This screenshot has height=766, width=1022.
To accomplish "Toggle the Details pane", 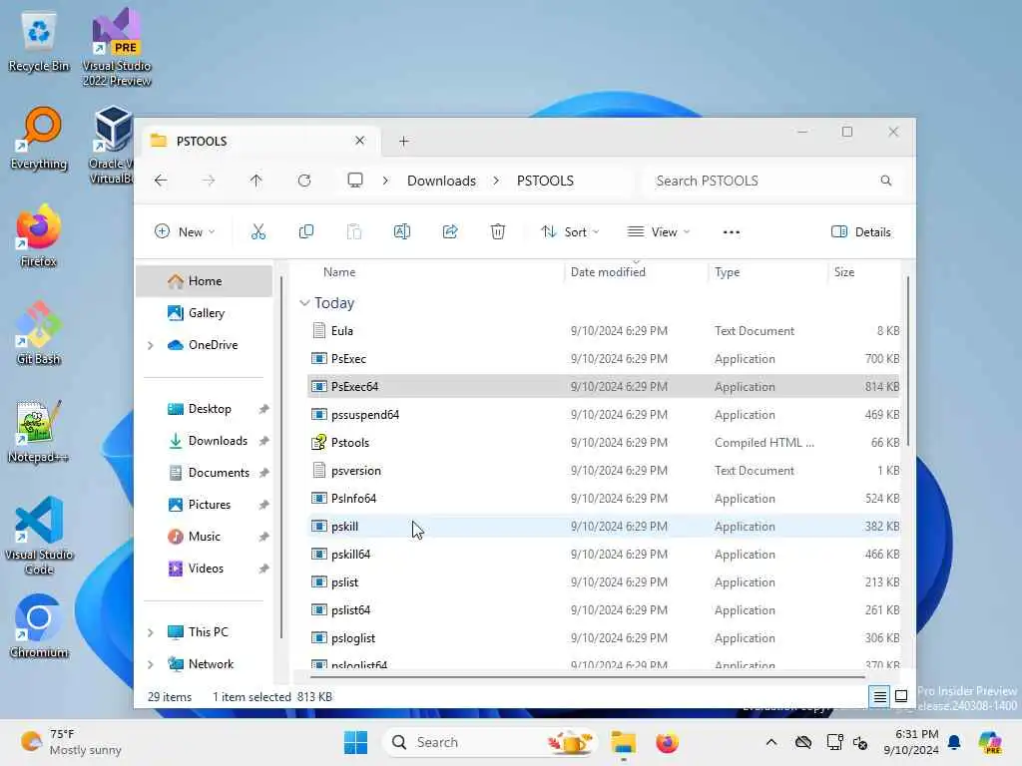I will click(861, 231).
